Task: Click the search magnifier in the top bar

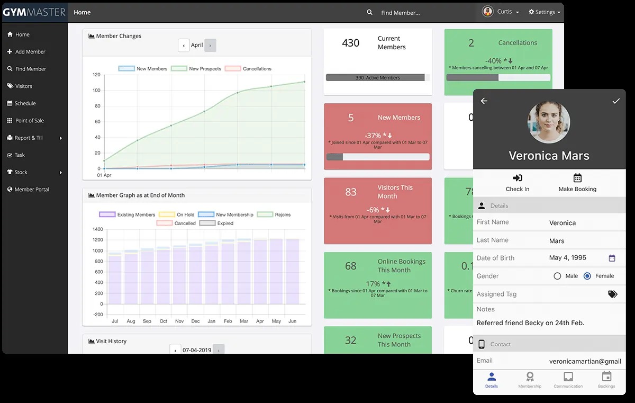Action: click(x=369, y=12)
